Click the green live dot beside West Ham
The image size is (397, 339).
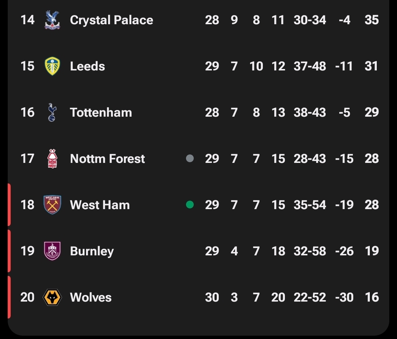(190, 205)
